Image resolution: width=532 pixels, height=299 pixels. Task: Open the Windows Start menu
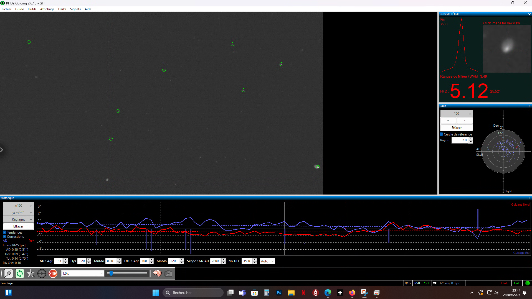pos(156,293)
